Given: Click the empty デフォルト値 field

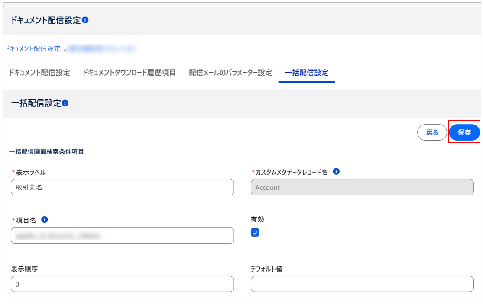Looking at the screenshot, I should pyautogui.click(x=362, y=284).
